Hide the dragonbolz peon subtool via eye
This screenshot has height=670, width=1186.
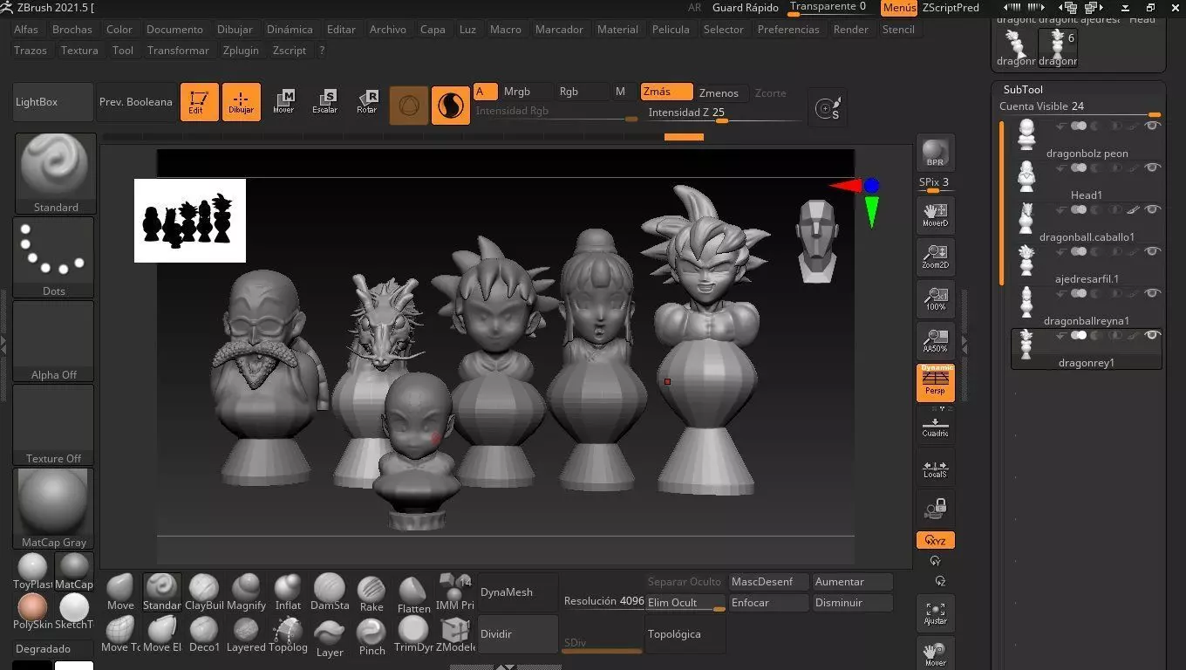tap(1152, 126)
